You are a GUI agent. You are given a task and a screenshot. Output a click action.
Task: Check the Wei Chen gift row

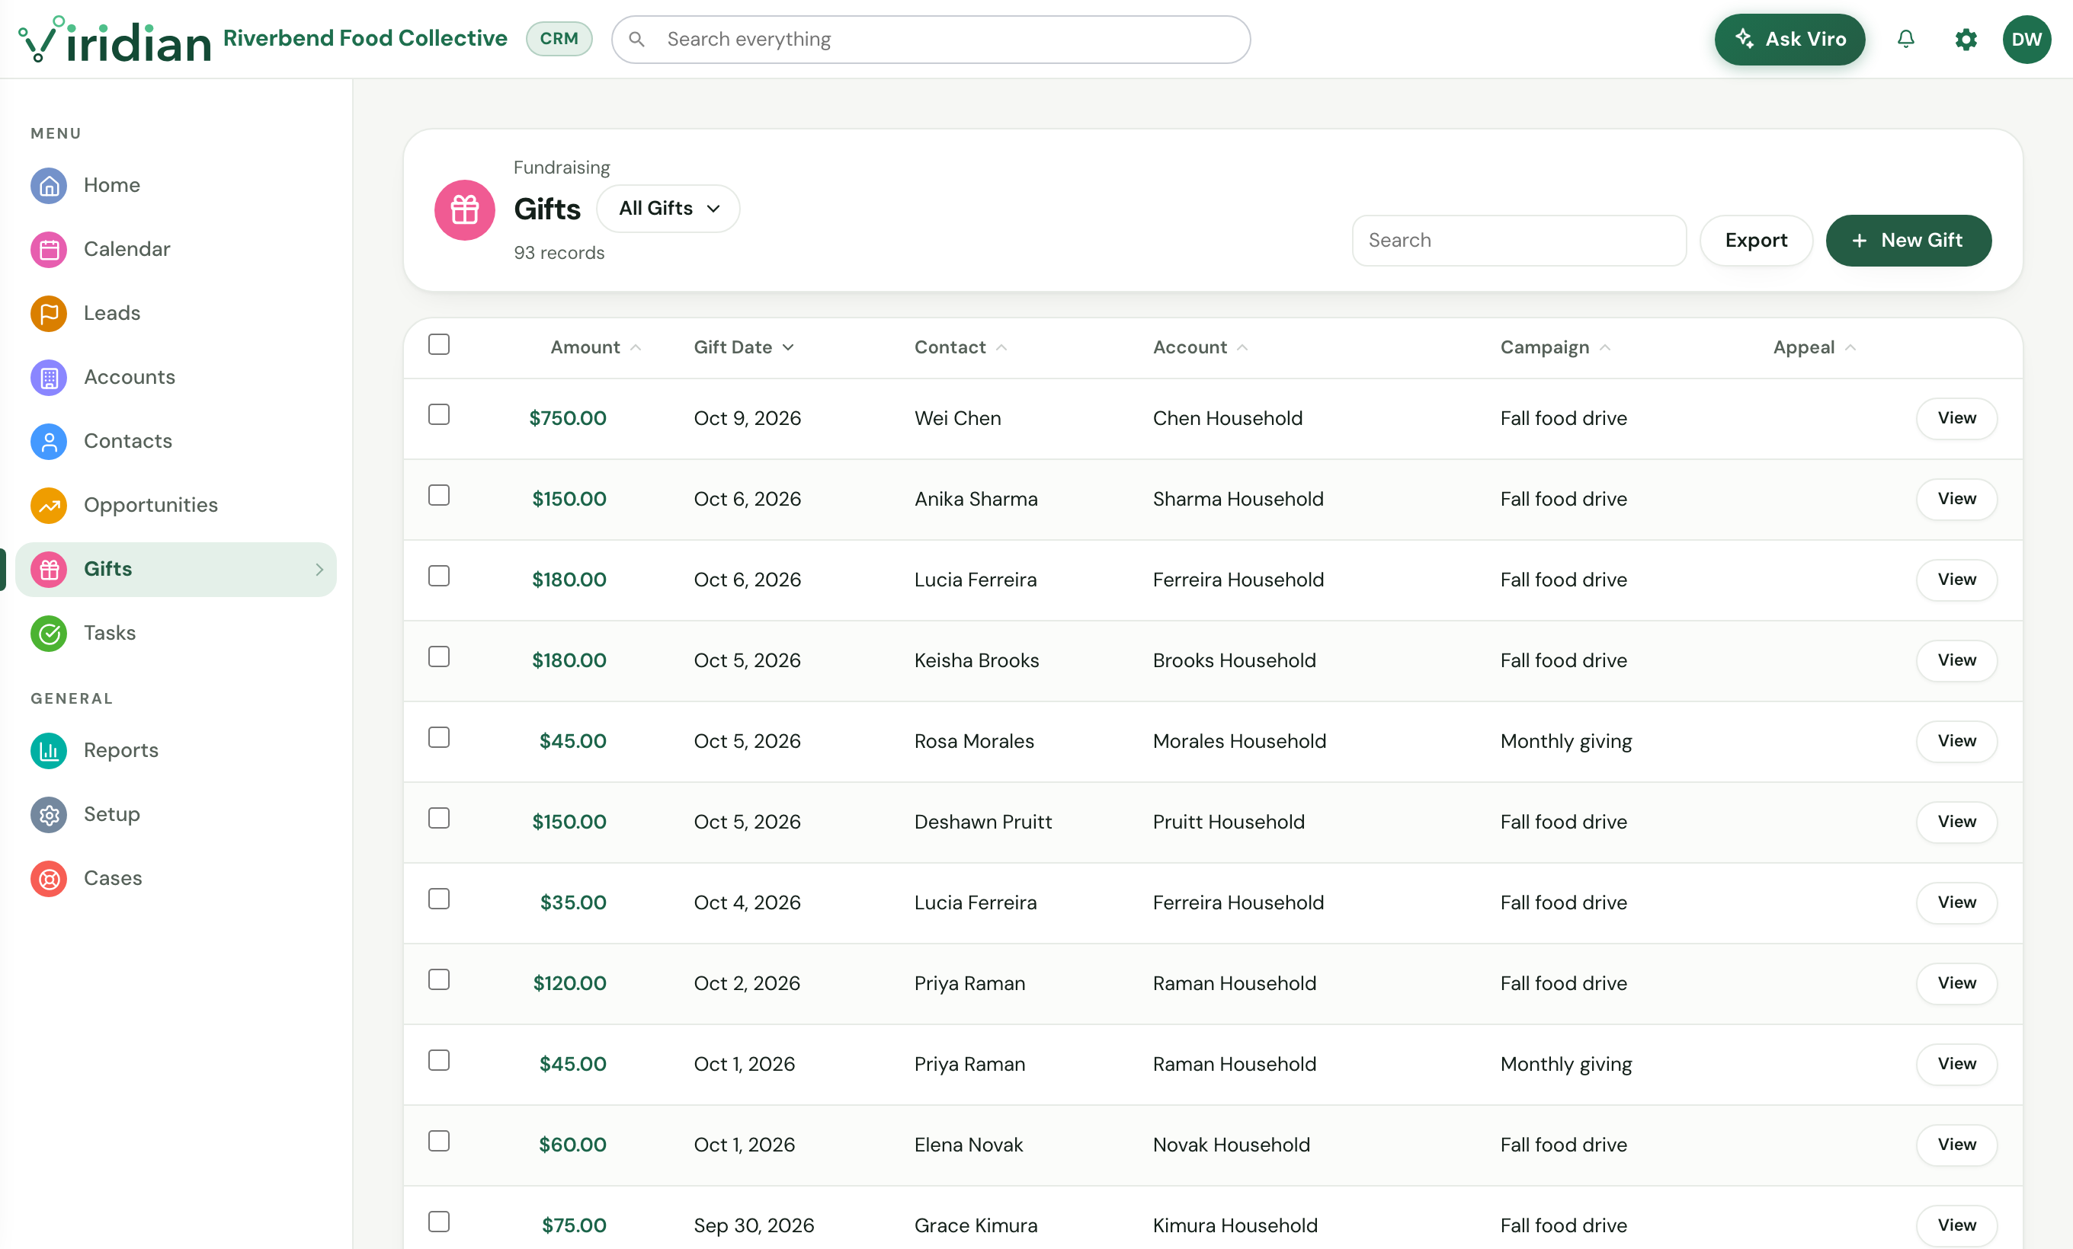point(439,415)
